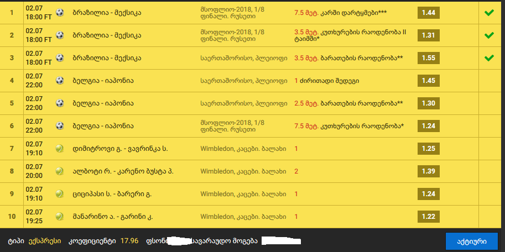This screenshot has height=252, width=505.
Task: Click the green checkmark in the 1.44 row
Action: [x=489, y=13]
